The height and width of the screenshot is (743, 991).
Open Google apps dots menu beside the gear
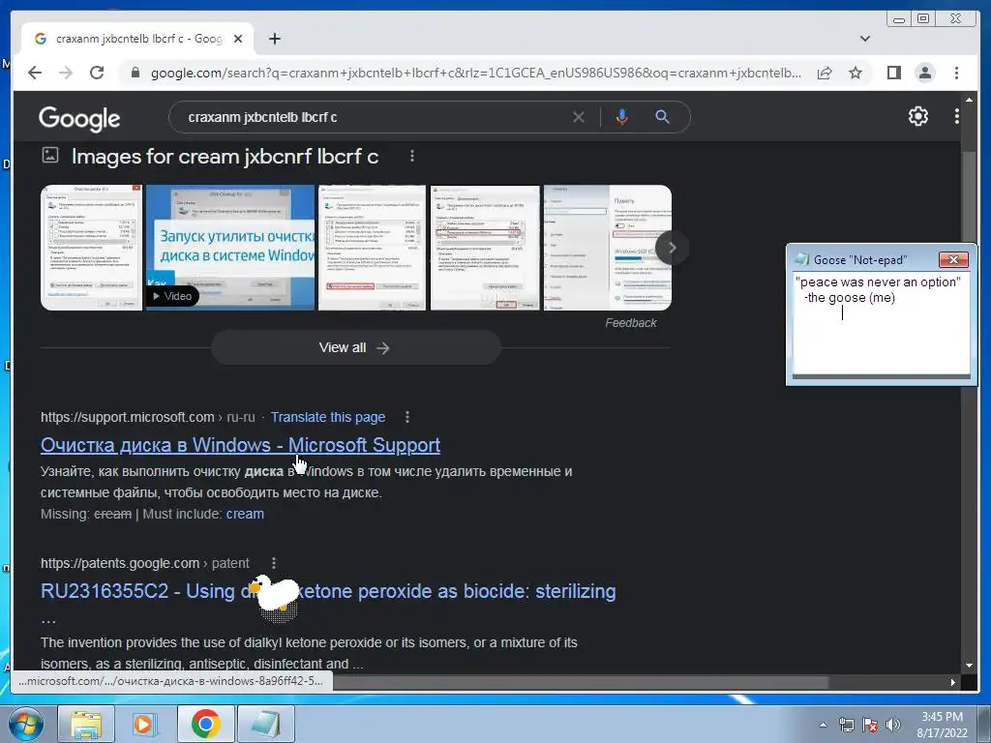pyautogui.click(x=956, y=116)
